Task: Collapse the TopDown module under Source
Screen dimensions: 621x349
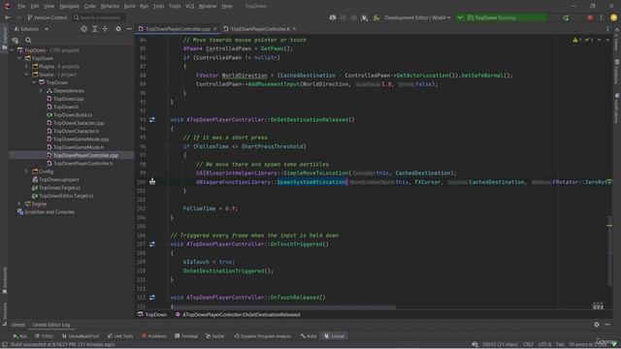Action: [34, 82]
